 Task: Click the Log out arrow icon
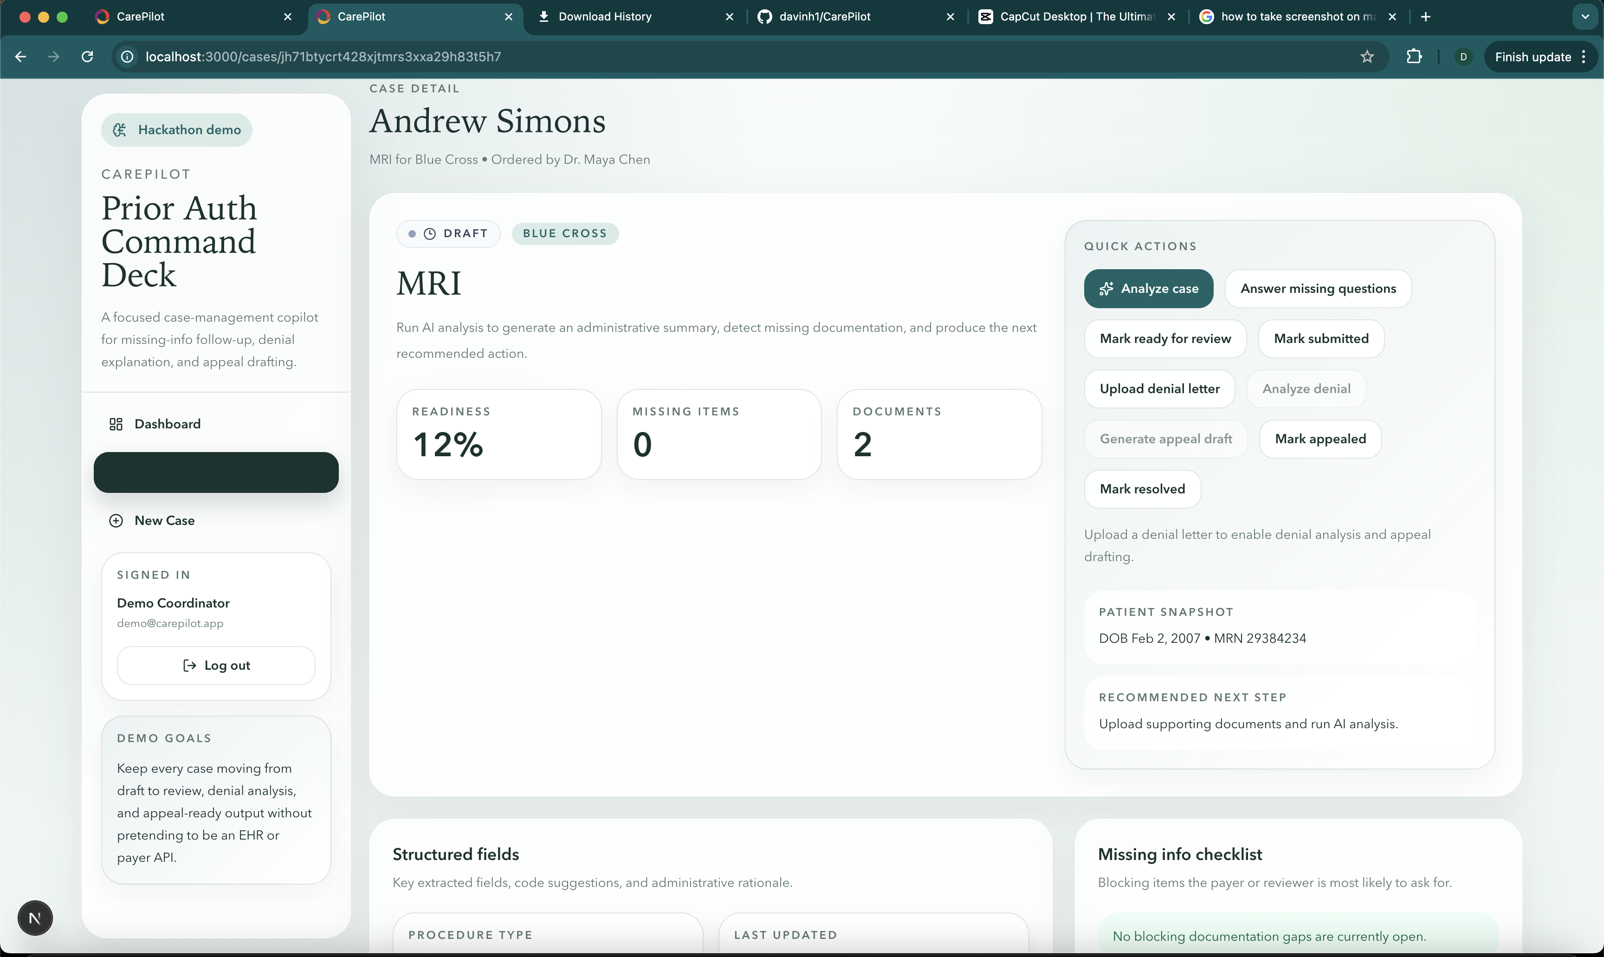pyautogui.click(x=189, y=665)
